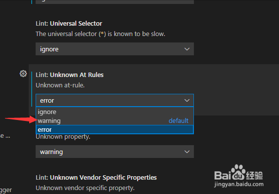Open the partially visible dropdown at the top
The image size is (279, 194).
115,2
